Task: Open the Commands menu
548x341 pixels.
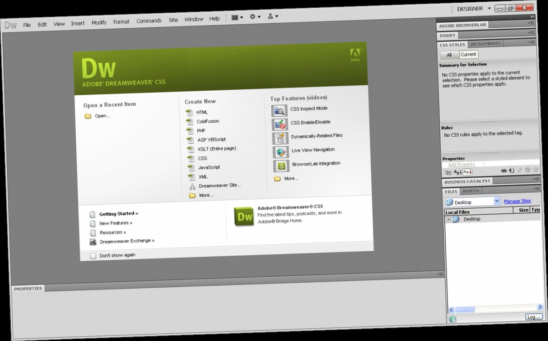Action: click(149, 21)
